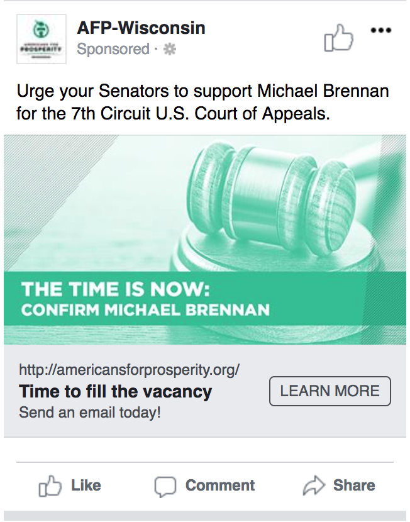Click "THE TIME IS NOW:" banner heading
Viewport: 410px width, 522px height.
pyautogui.click(x=115, y=290)
